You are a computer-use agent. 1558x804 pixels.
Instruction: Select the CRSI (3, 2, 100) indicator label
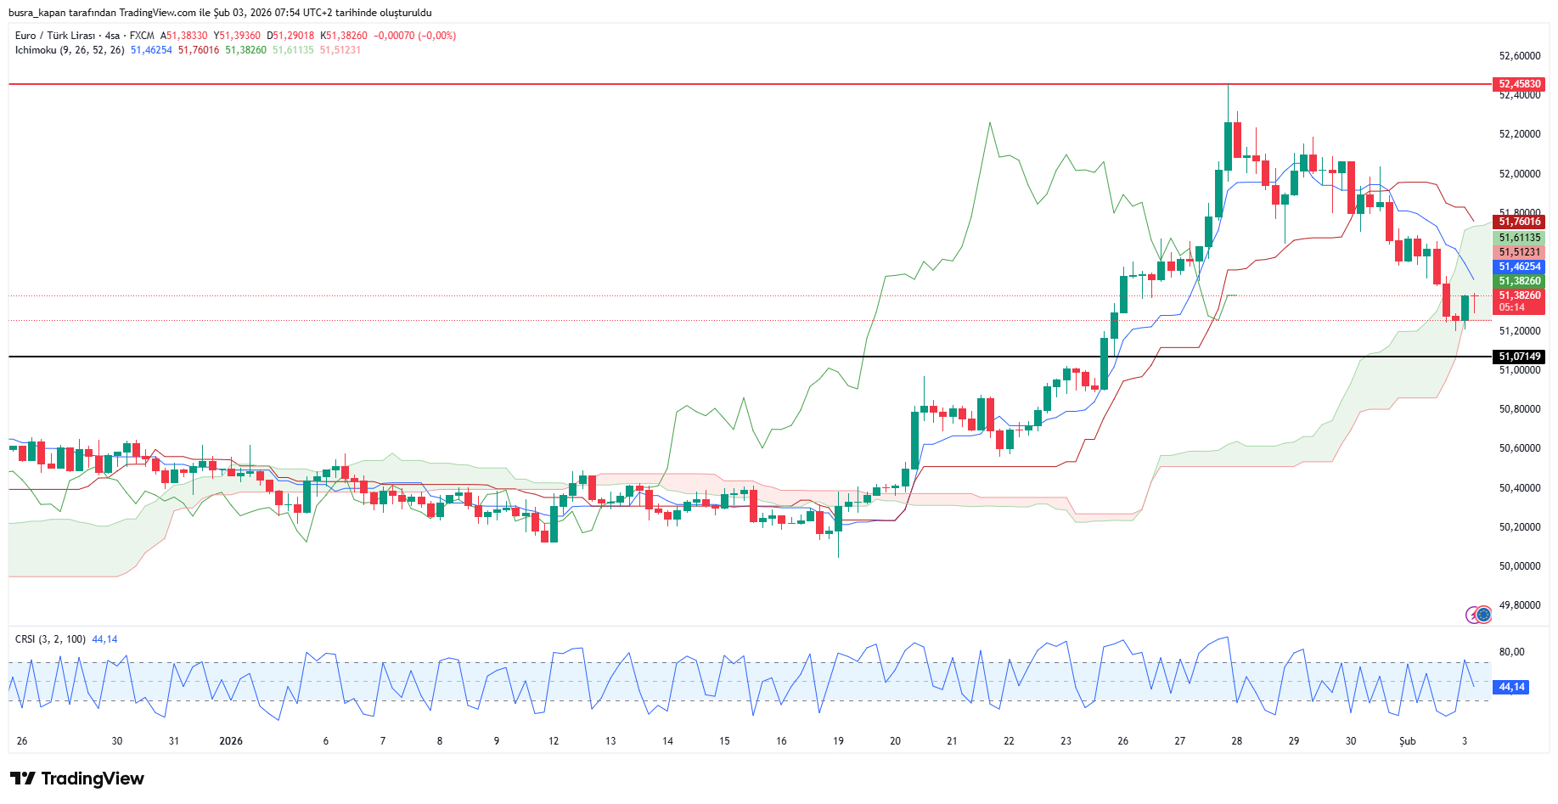coord(50,639)
